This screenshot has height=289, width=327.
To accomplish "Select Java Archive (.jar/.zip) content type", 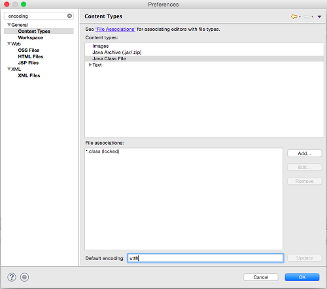I will (x=117, y=52).
